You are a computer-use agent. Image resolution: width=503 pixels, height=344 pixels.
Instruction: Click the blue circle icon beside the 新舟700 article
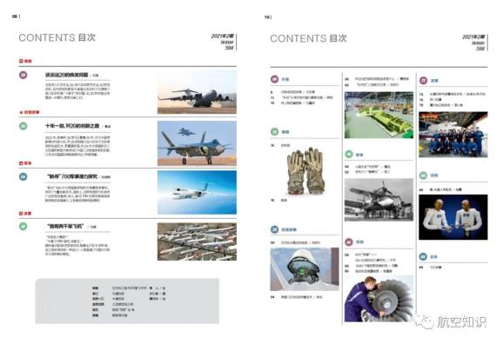(x=23, y=176)
